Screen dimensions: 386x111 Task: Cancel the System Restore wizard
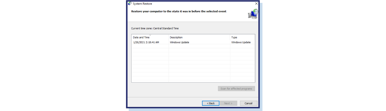pos(249,103)
